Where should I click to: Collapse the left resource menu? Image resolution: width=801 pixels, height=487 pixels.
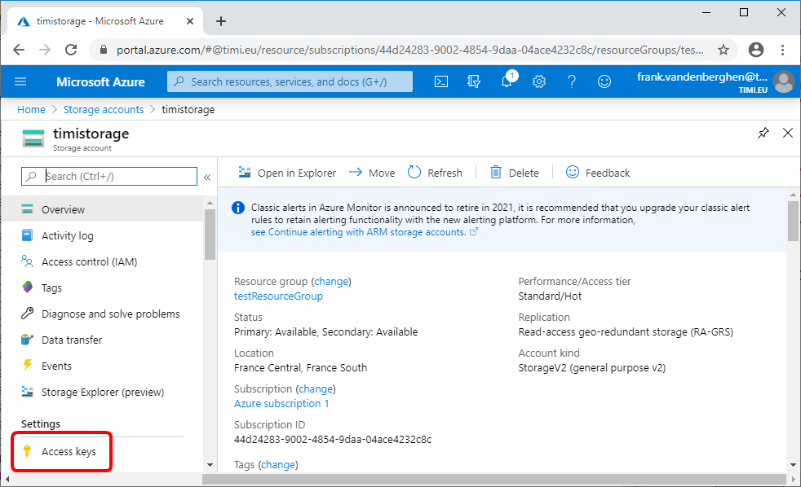207,178
